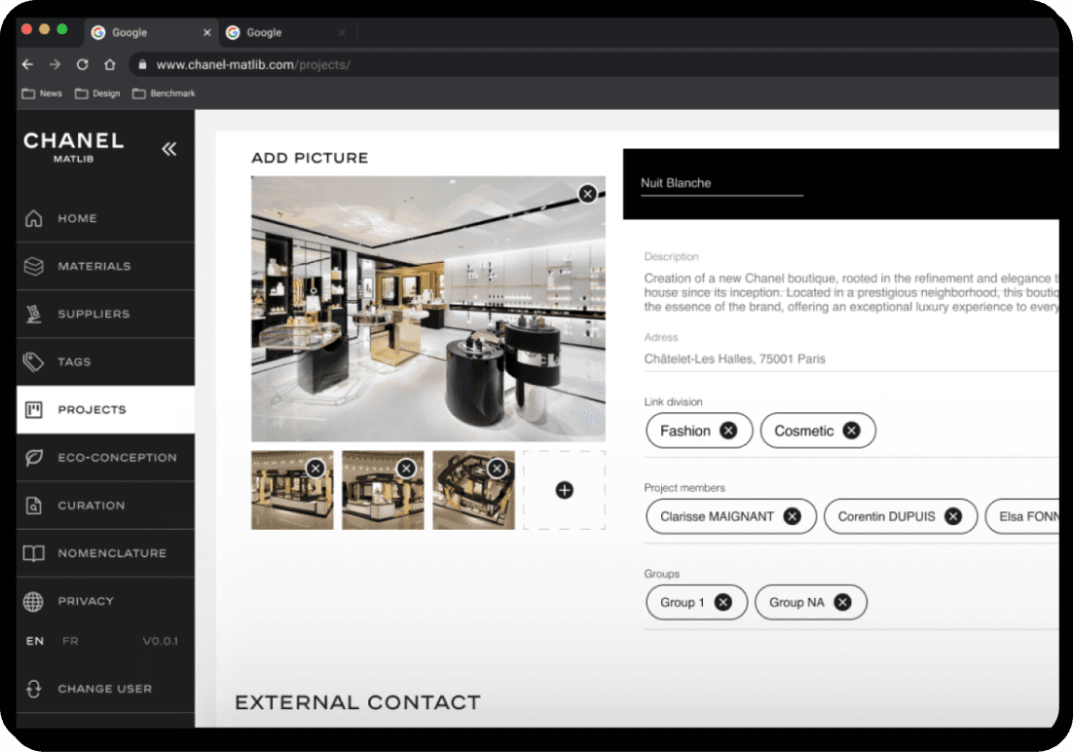Click the Chanel Matlib logo

coord(74,146)
